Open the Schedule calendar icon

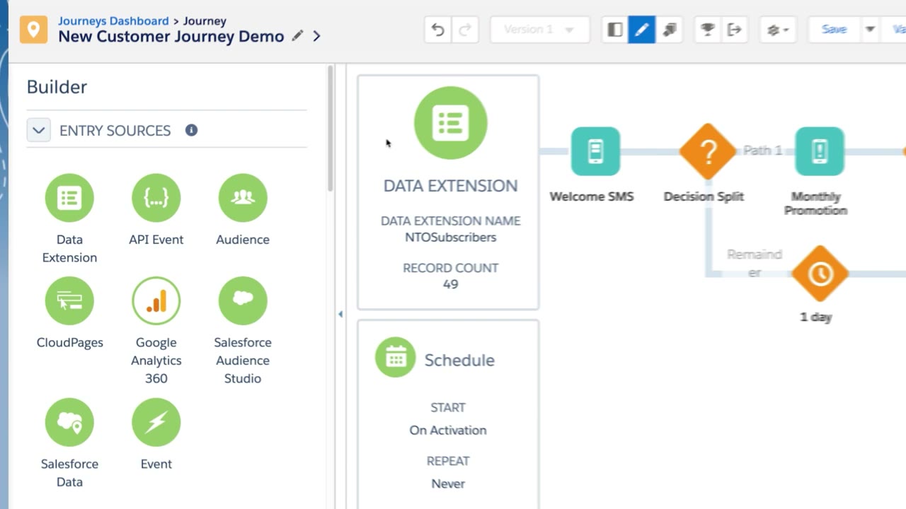coord(395,357)
